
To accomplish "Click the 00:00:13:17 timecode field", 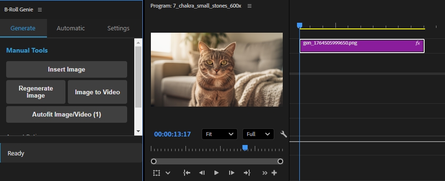I will (x=172, y=134).
